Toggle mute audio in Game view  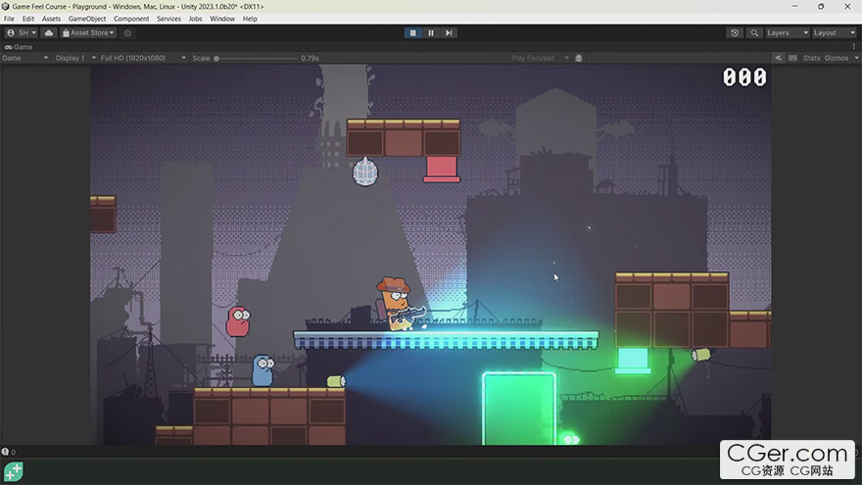click(x=778, y=58)
